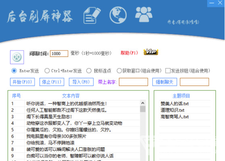Minimize the window
The image size is (225, 161).
click(212, 3)
